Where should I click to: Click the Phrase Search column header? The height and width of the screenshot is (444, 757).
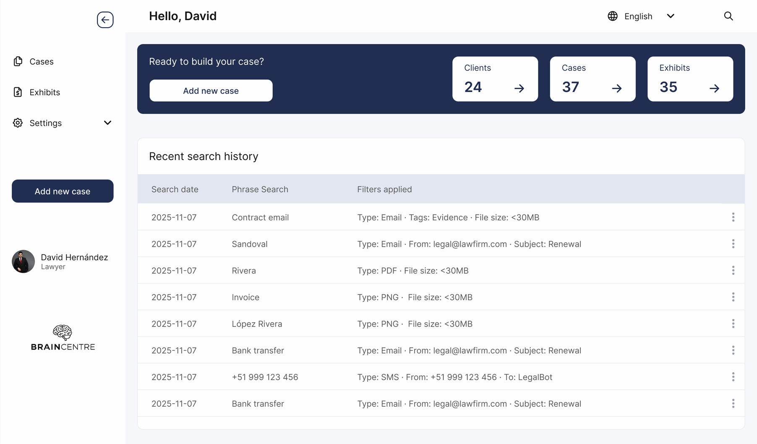point(260,189)
